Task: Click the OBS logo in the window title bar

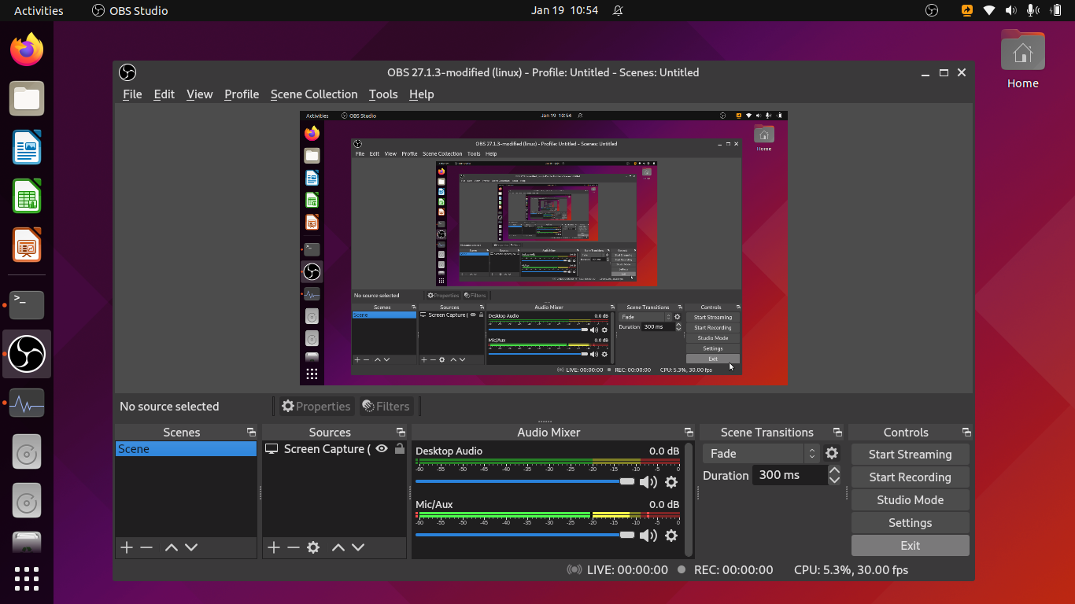Action: click(x=127, y=72)
